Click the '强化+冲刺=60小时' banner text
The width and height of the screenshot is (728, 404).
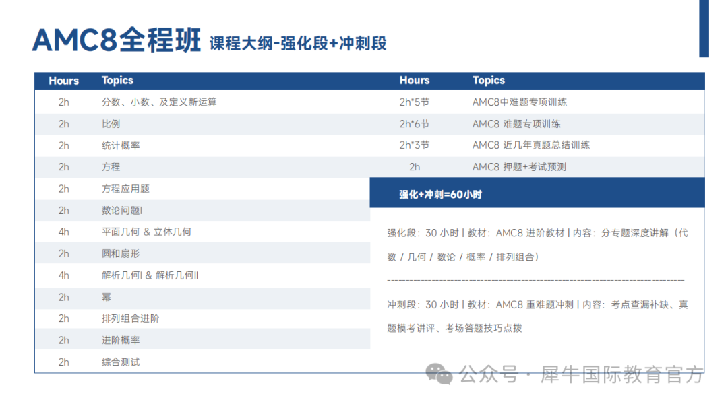(440, 195)
